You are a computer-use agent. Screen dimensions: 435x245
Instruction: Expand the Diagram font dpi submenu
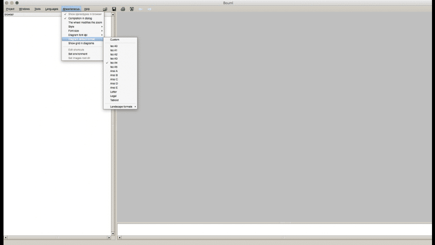tap(82, 35)
